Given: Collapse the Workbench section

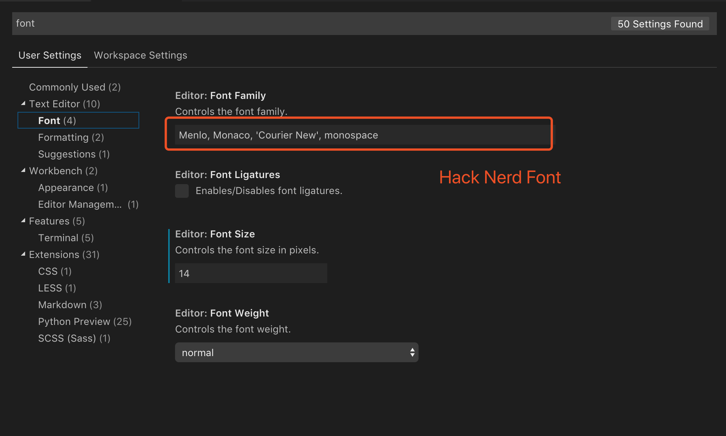Looking at the screenshot, I should (x=23, y=171).
